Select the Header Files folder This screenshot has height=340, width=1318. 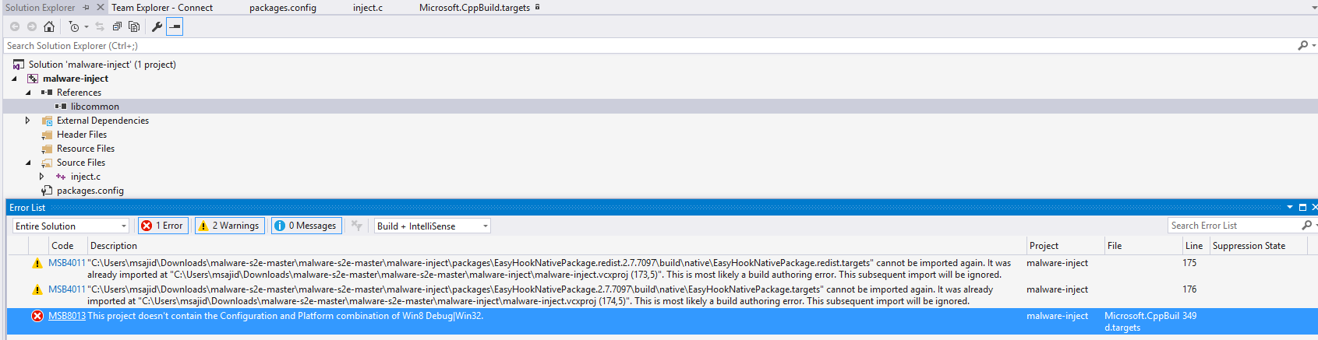click(82, 135)
